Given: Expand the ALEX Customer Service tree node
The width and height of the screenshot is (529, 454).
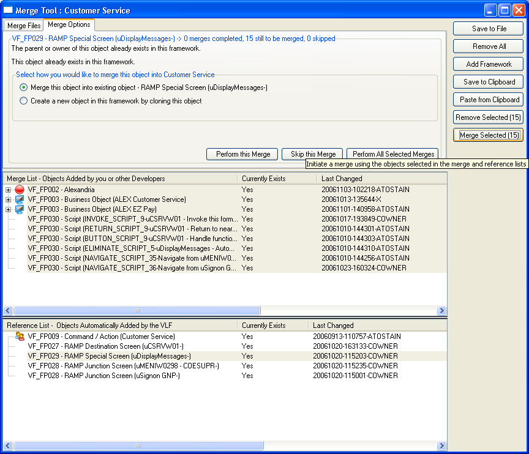Looking at the screenshot, I should coord(9,199).
